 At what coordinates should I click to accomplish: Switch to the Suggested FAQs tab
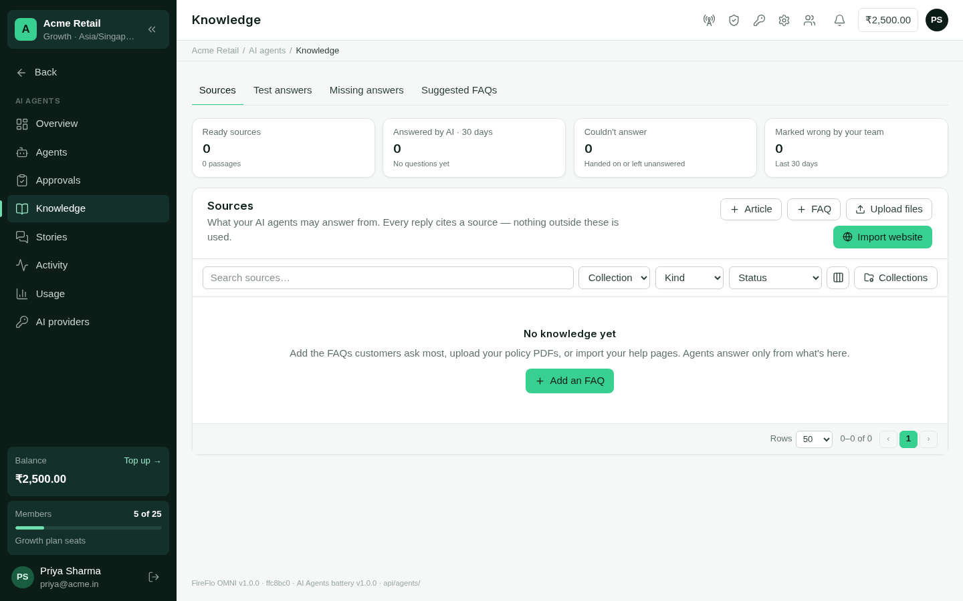459,90
